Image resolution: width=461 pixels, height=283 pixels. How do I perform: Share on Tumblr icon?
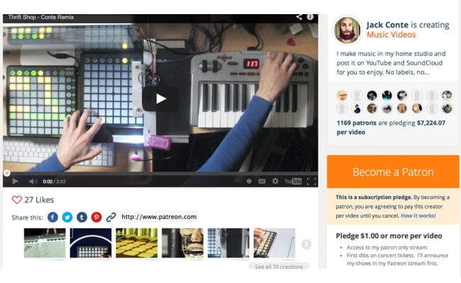pos(82,217)
